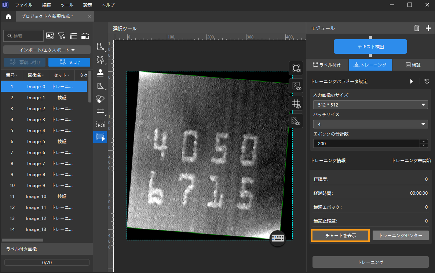Viewport: 435px width, 273px height.
Task: Close the project tab
Action: [89, 16]
